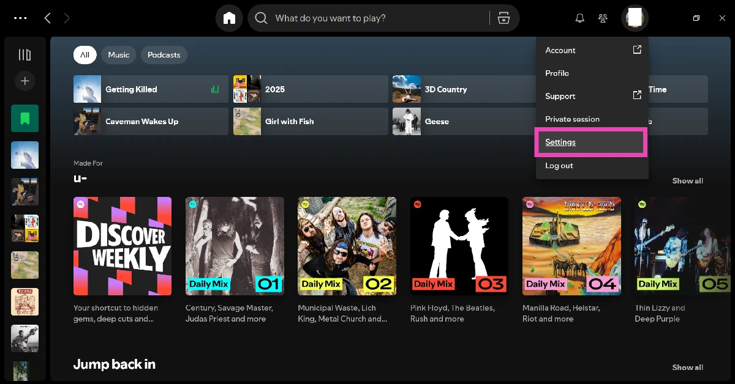This screenshot has width=735, height=384.
Task: Open the What's New notification bell
Action: tap(579, 18)
